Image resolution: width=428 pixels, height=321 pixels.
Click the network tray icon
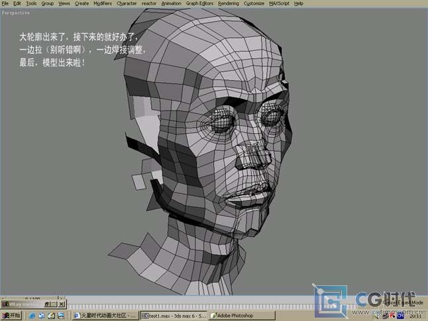click(386, 316)
